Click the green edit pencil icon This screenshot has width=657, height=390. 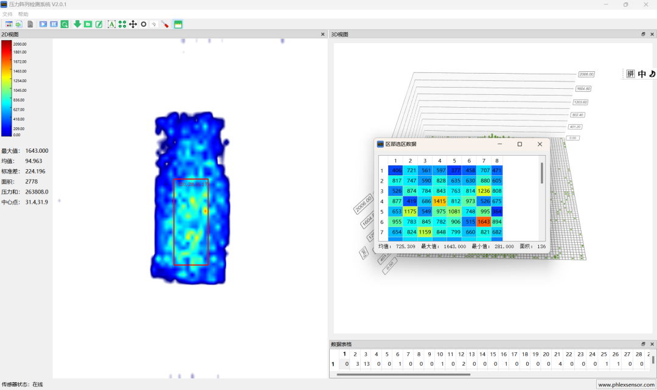click(x=99, y=24)
